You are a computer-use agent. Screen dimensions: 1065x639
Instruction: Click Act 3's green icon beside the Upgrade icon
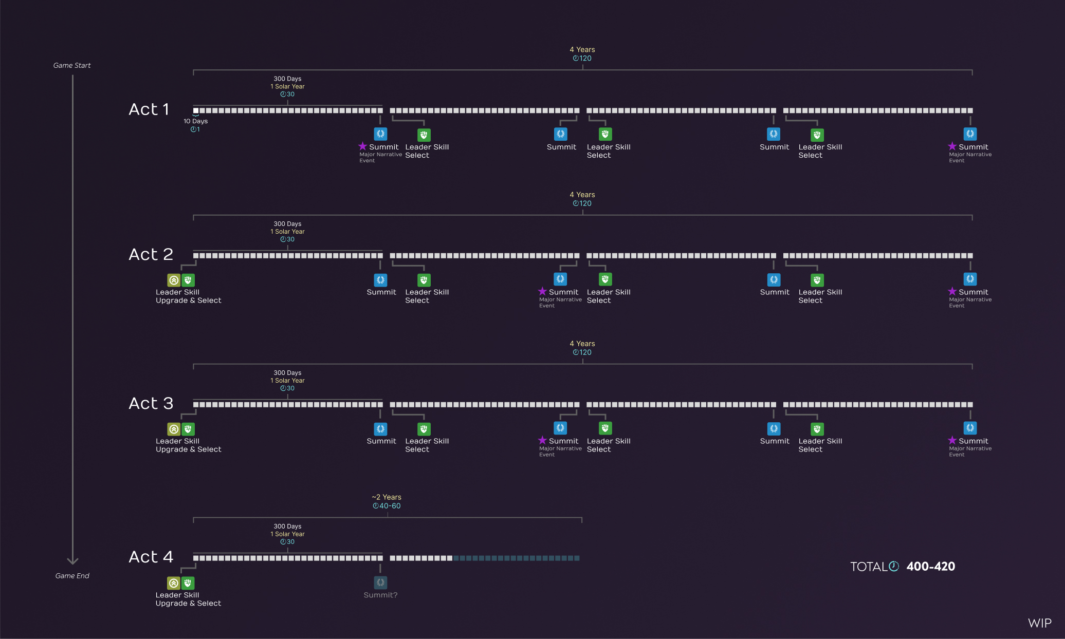pyautogui.click(x=188, y=429)
